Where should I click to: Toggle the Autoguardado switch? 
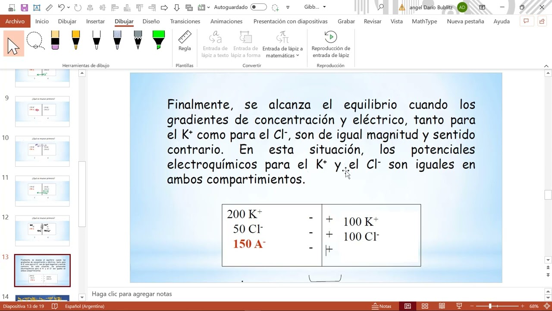tap(258, 7)
